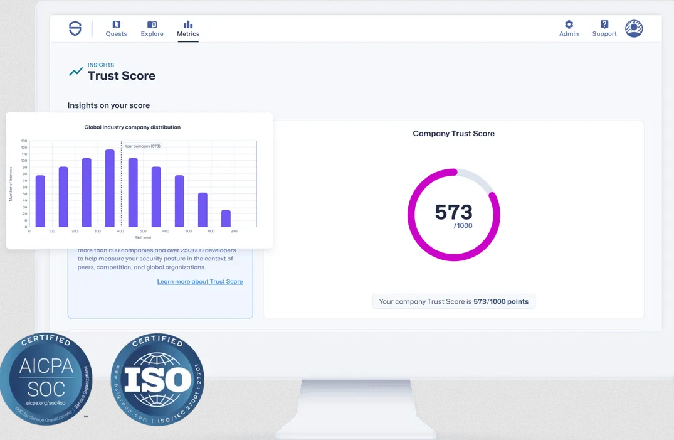The height and width of the screenshot is (440, 674).
Task: Click the shortest bar in distribution chart
Action: pyautogui.click(x=226, y=218)
